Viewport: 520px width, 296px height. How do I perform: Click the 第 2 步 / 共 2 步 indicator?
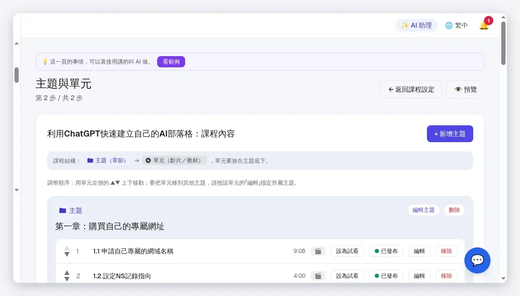pos(59,98)
